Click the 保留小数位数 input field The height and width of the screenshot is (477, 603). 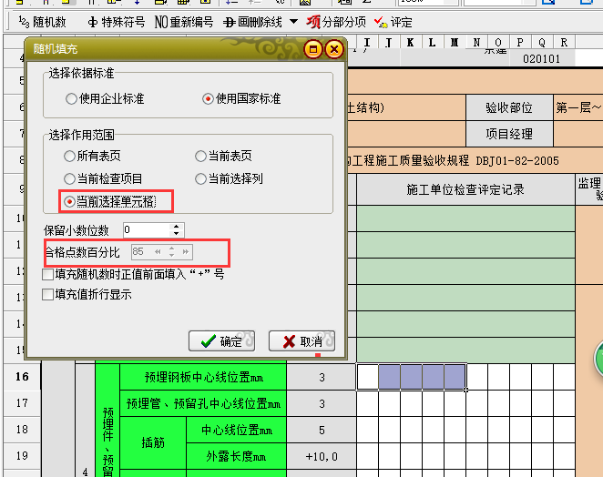pos(146,229)
